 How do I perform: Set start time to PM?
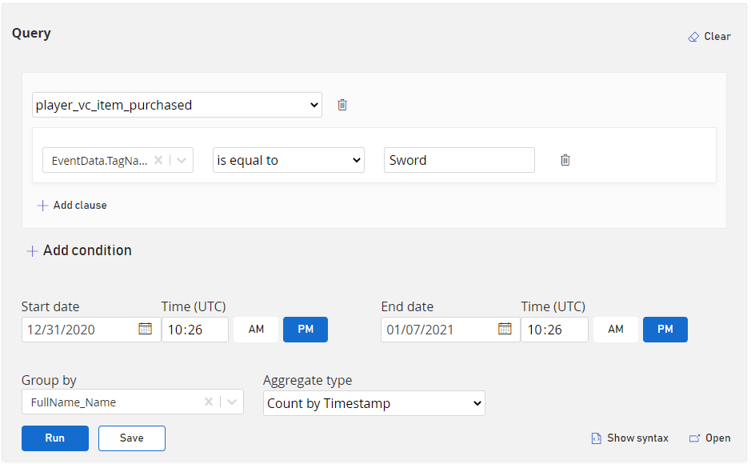click(x=306, y=330)
